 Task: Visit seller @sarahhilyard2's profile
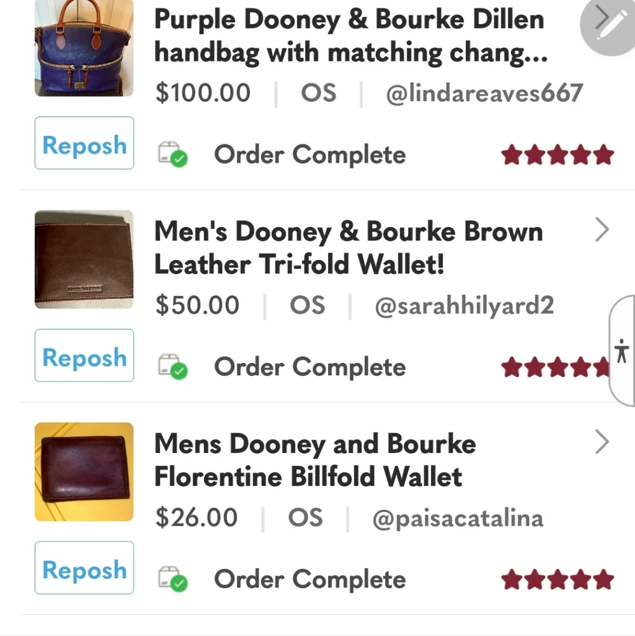tap(464, 306)
